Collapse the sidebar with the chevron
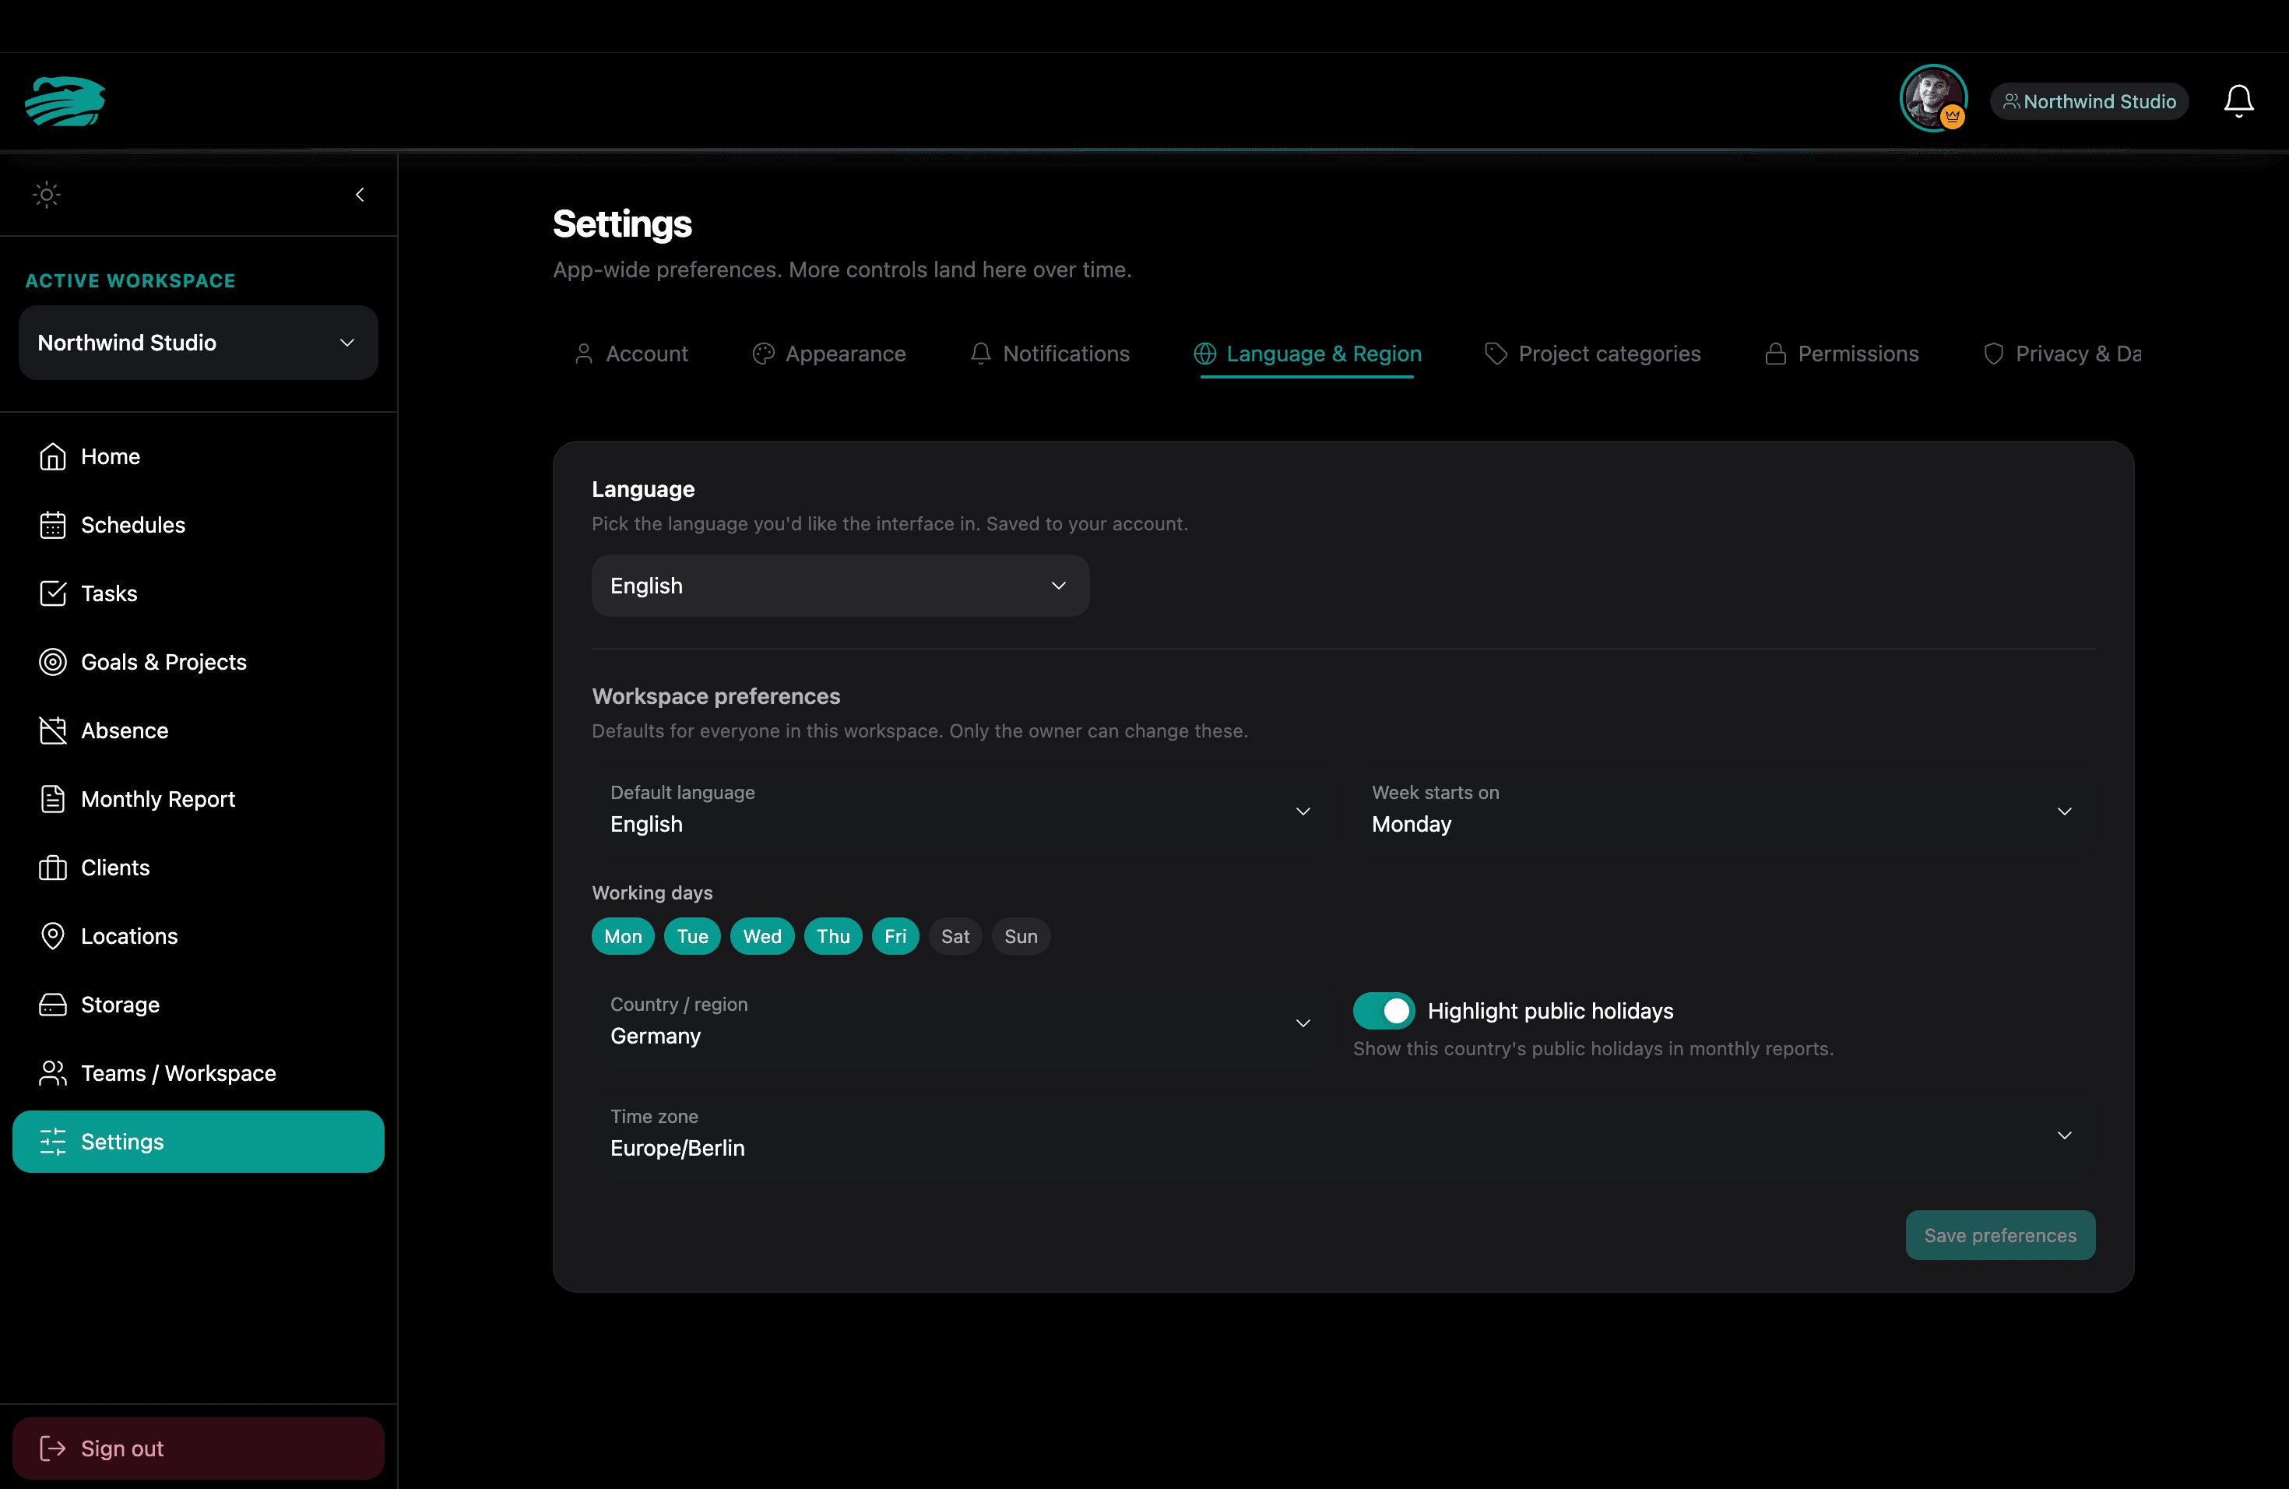 (x=360, y=195)
